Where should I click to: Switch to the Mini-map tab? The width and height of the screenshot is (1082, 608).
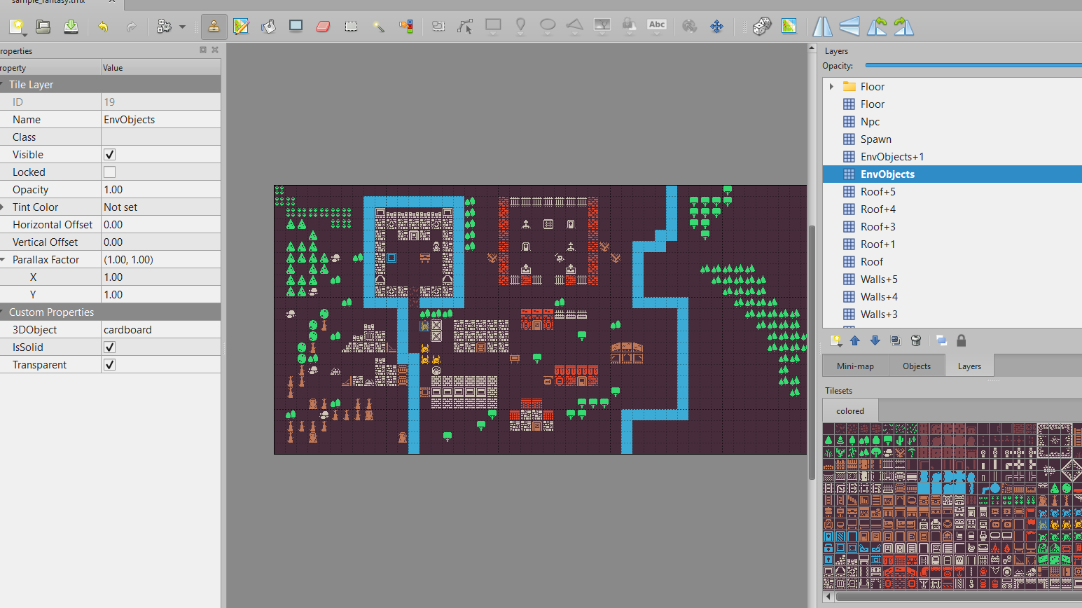coord(855,366)
